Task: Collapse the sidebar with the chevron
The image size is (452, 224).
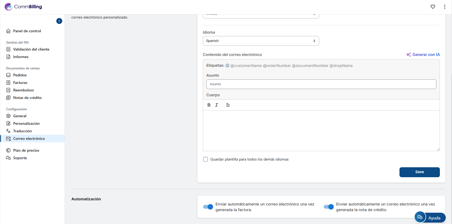Action: (x=59, y=21)
